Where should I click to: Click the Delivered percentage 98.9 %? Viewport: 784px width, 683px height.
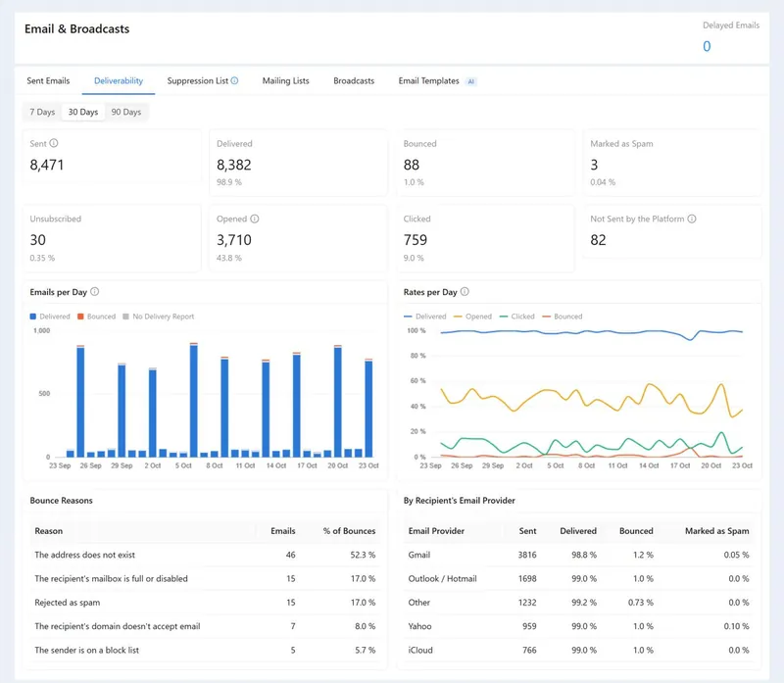[x=229, y=182]
